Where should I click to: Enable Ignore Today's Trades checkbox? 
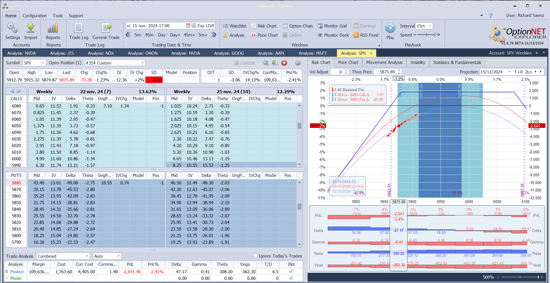pyautogui.click(x=255, y=256)
